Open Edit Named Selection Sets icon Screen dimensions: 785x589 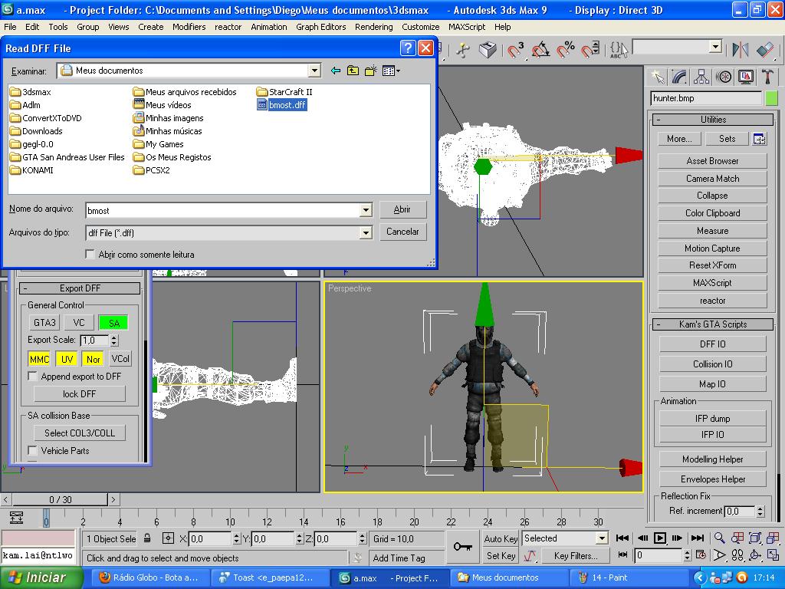[x=619, y=50]
